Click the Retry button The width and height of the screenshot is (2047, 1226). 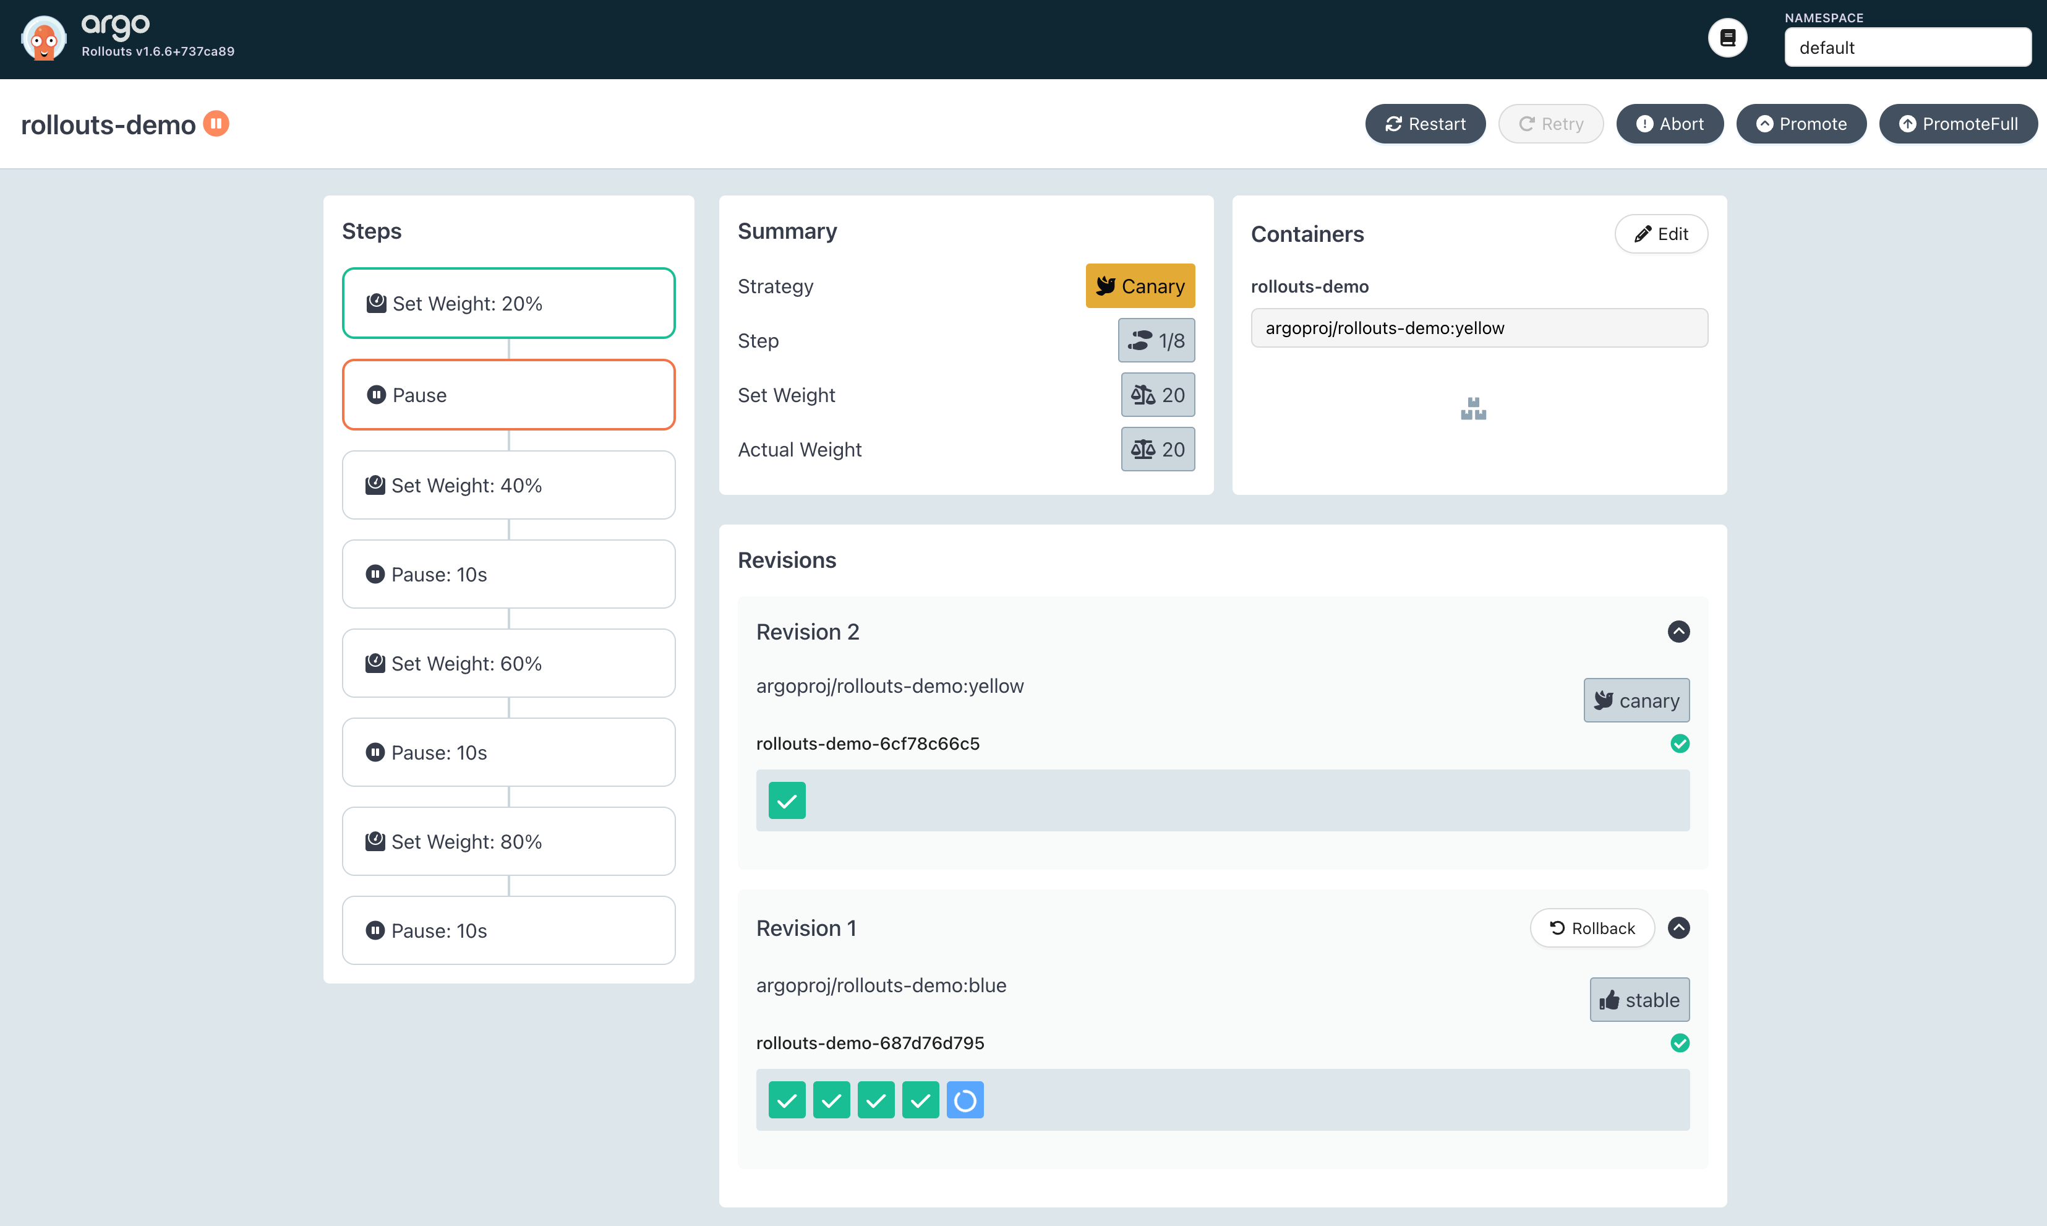(1551, 124)
